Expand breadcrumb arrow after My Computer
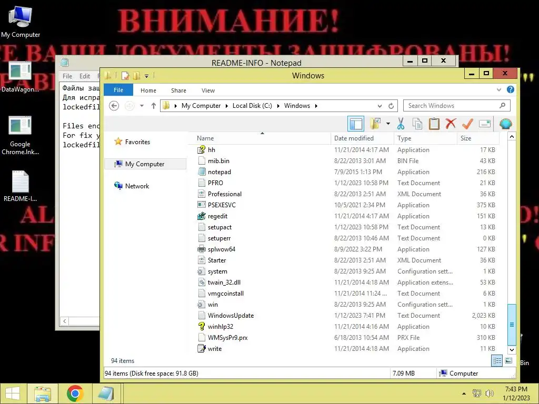539x404 pixels. (x=226, y=106)
